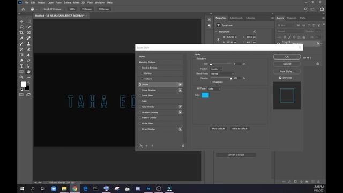The height and width of the screenshot is (193, 343).
Task: Click the Share icon at top right
Action: [322, 9]
